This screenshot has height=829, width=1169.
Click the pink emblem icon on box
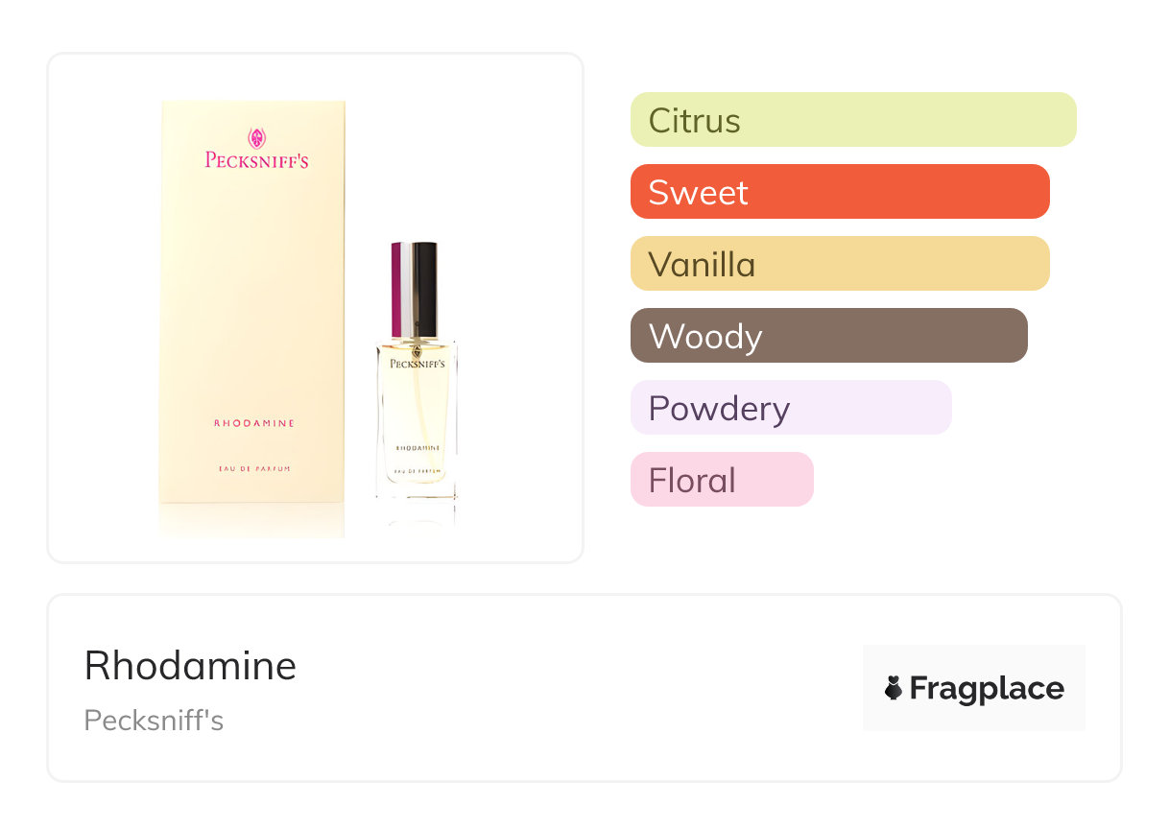[256, 137]
